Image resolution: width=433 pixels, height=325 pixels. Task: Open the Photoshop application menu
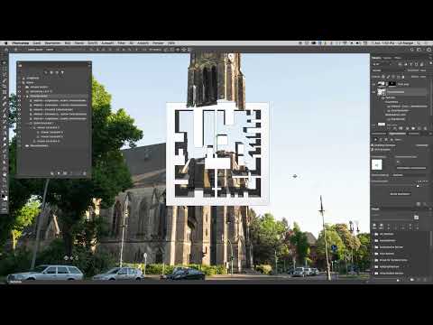click(x=21, y=43)
